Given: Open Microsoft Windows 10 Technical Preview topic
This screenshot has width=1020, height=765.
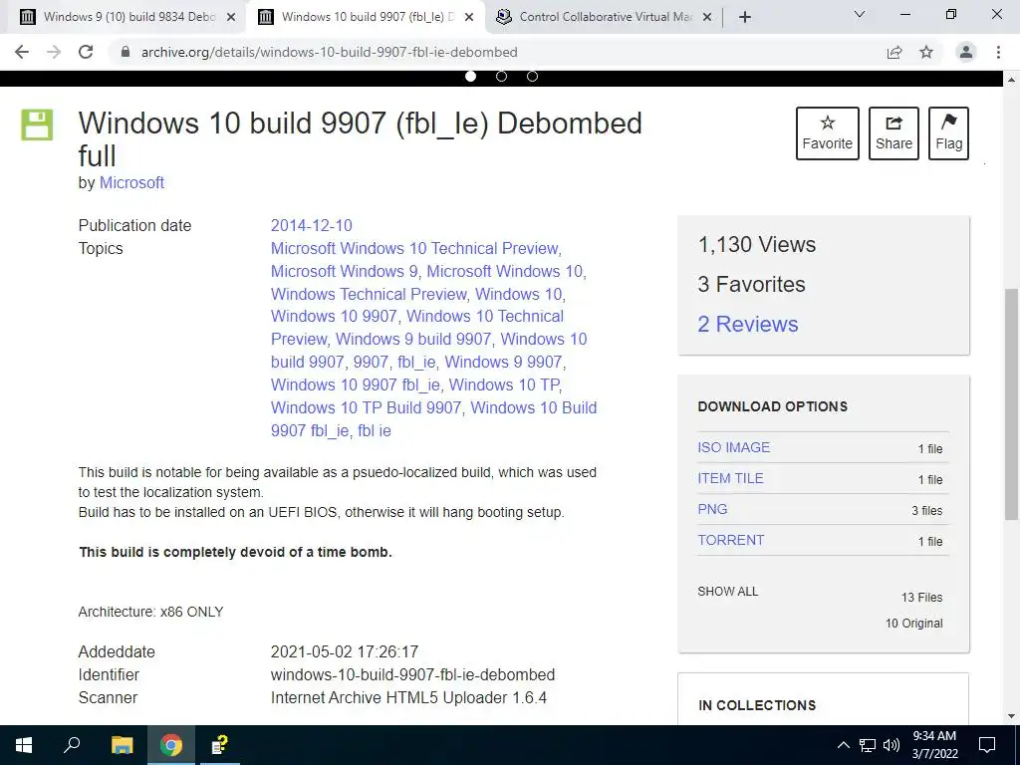Looking at the screenshot, I should coord(414,248).
